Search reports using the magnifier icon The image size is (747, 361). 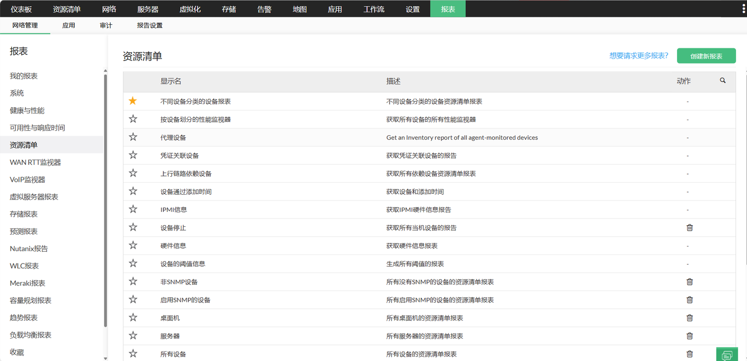723,81
